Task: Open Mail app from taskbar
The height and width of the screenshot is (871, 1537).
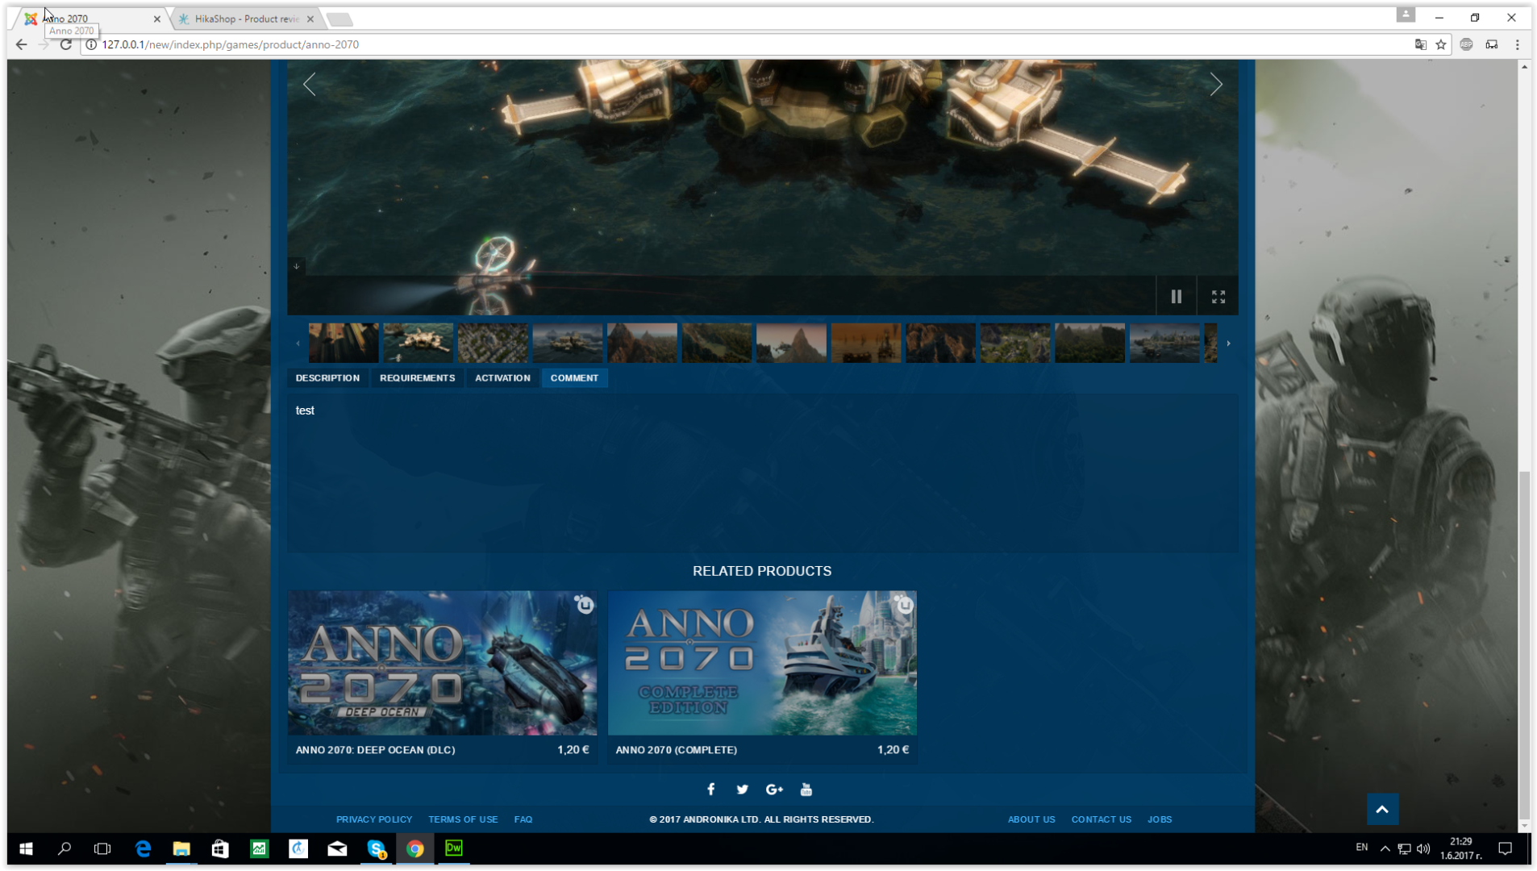Action: [337, 848]
